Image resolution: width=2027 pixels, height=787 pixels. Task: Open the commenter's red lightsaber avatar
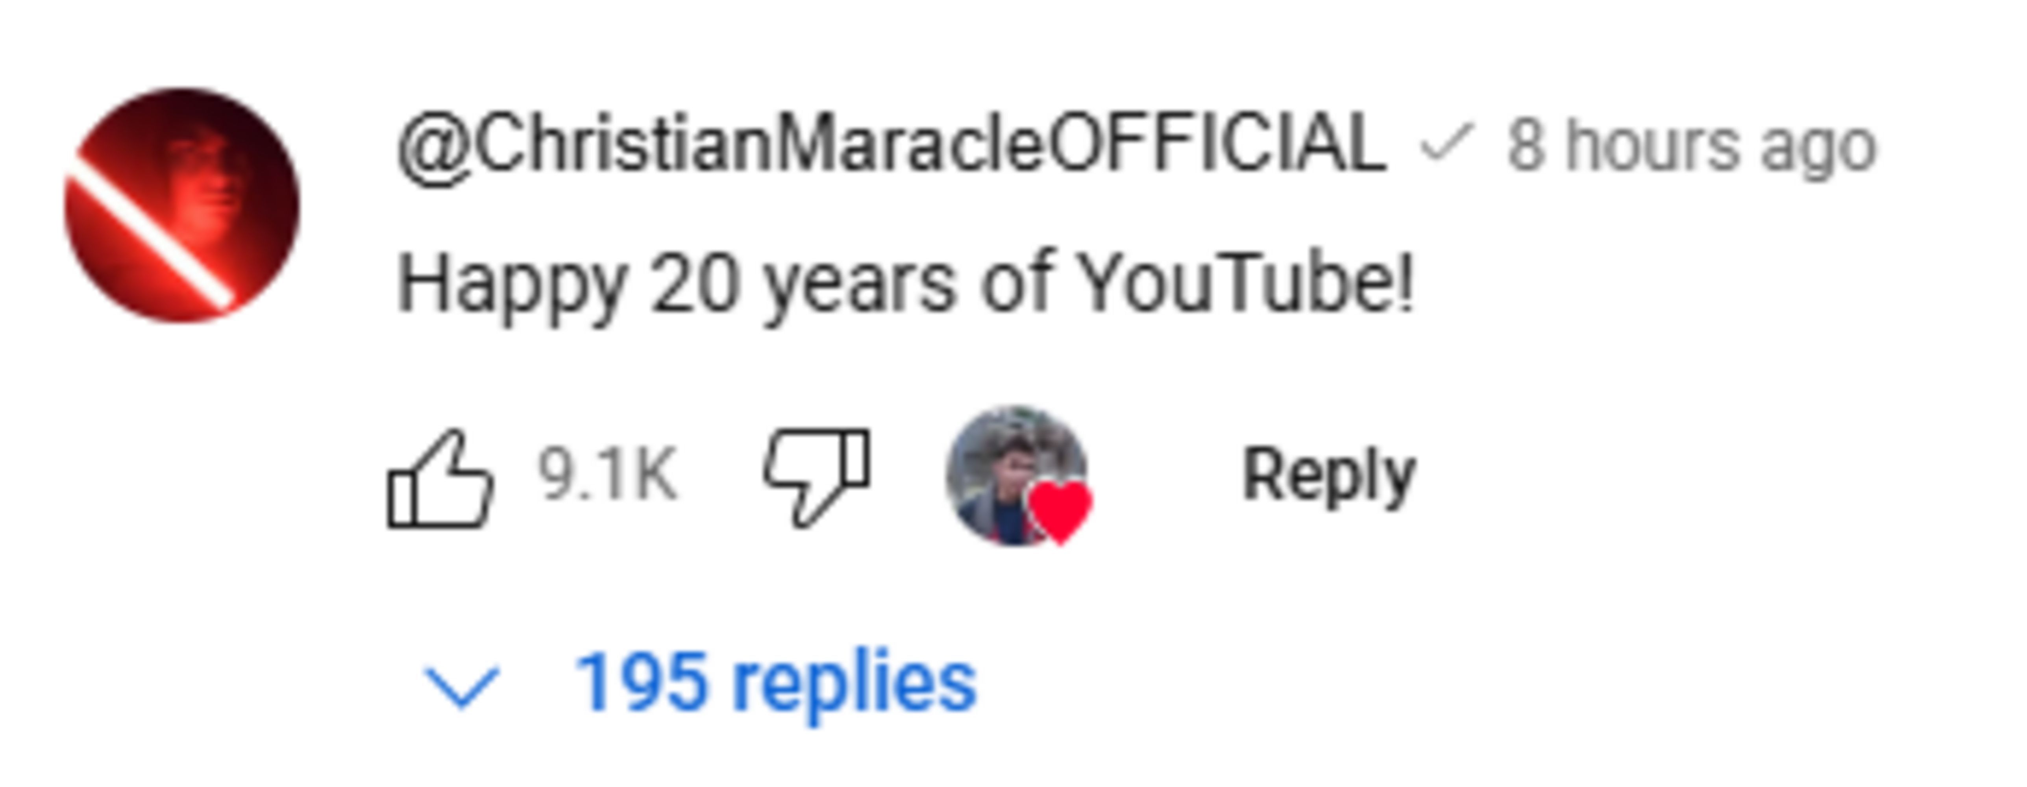tap(182, 205)
